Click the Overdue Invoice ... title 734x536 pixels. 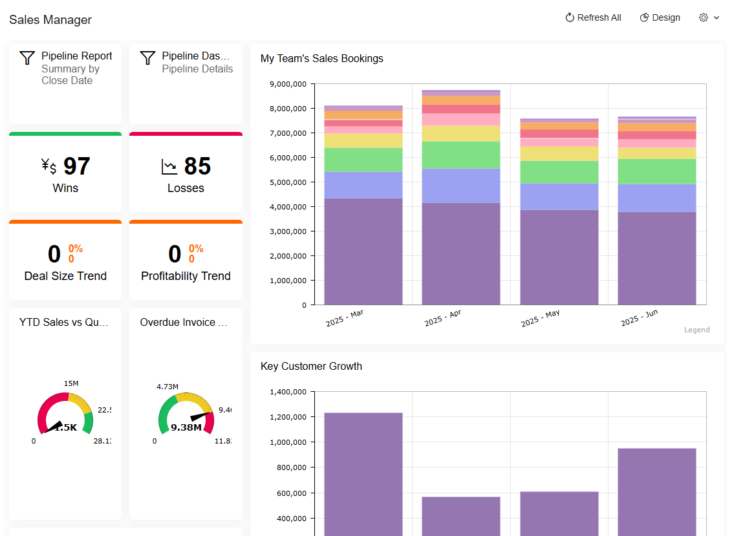pos(184,322)
